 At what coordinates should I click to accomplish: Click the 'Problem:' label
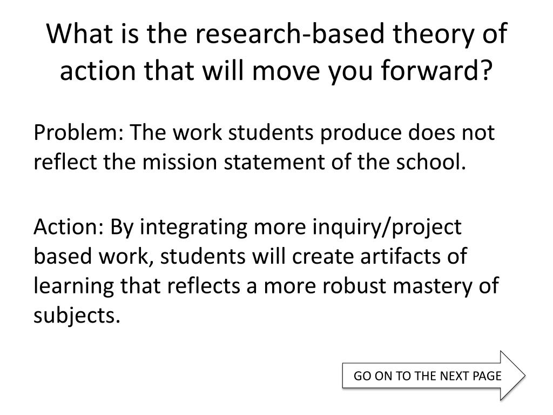[x=79, y=133]
